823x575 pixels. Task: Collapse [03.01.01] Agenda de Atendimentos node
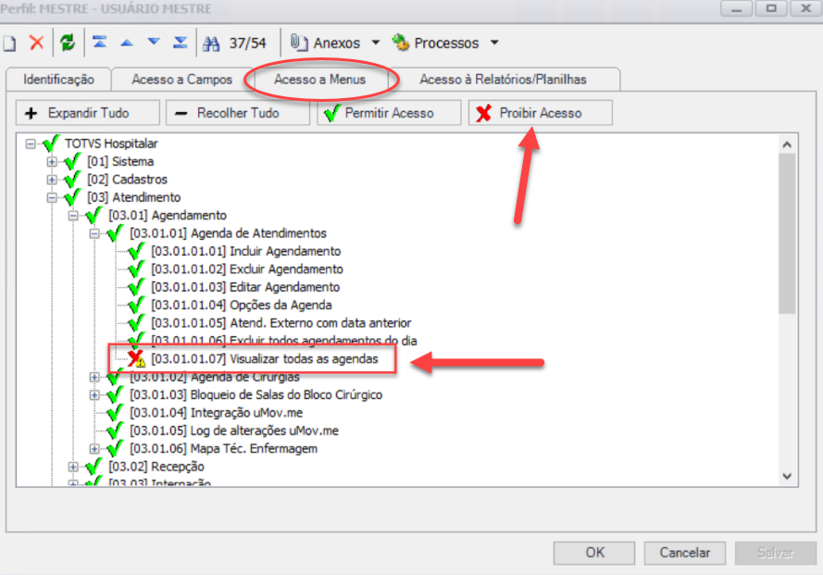(94, 233)
